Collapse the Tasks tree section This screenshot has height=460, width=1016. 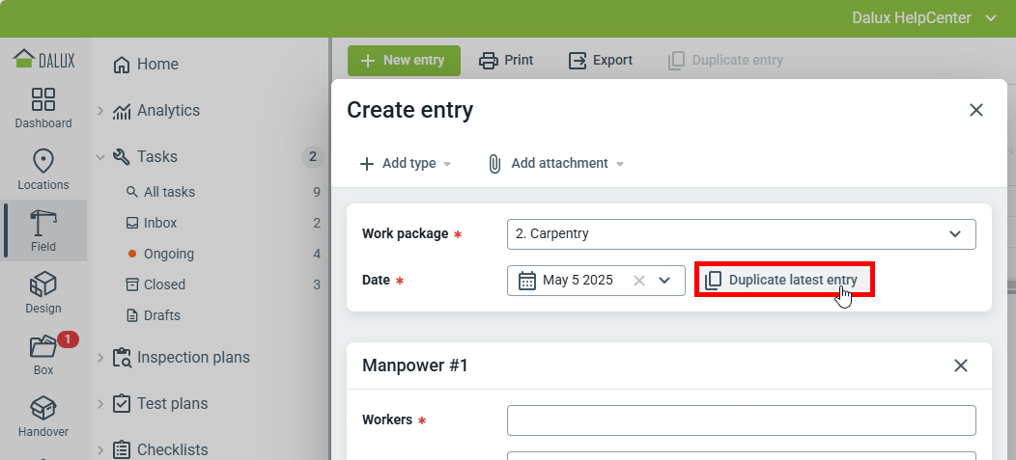coord(100,157)
